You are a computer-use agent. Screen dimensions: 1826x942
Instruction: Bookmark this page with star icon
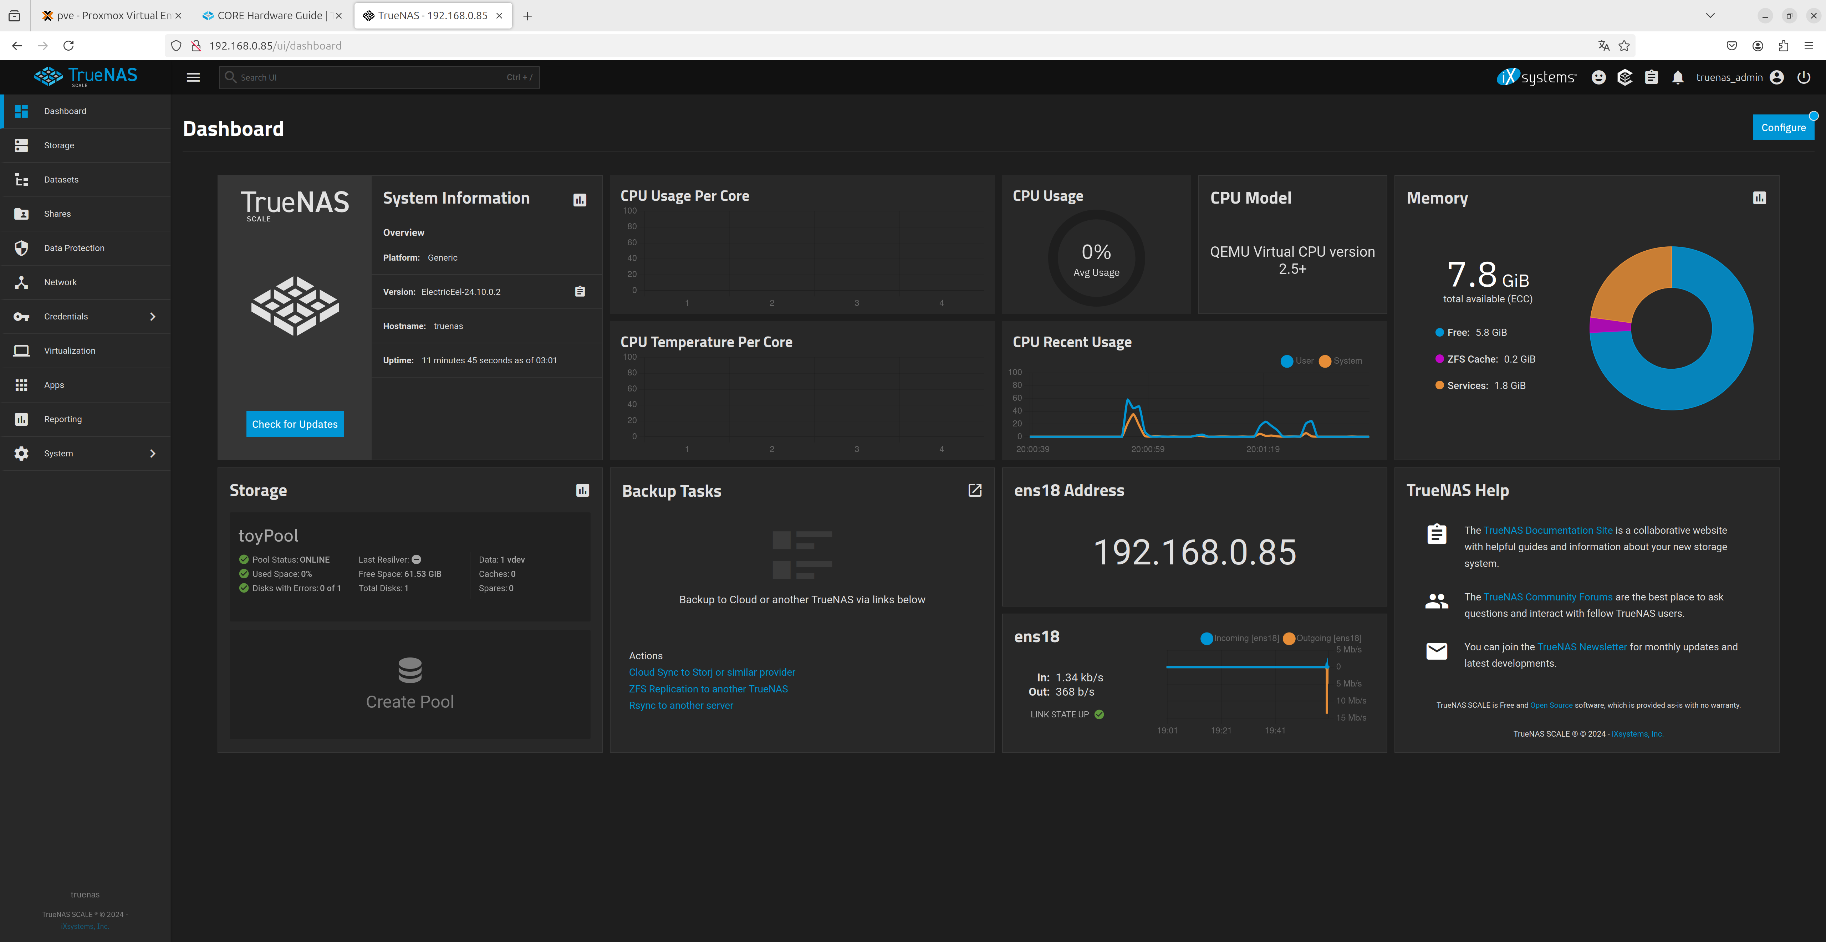1624,45
